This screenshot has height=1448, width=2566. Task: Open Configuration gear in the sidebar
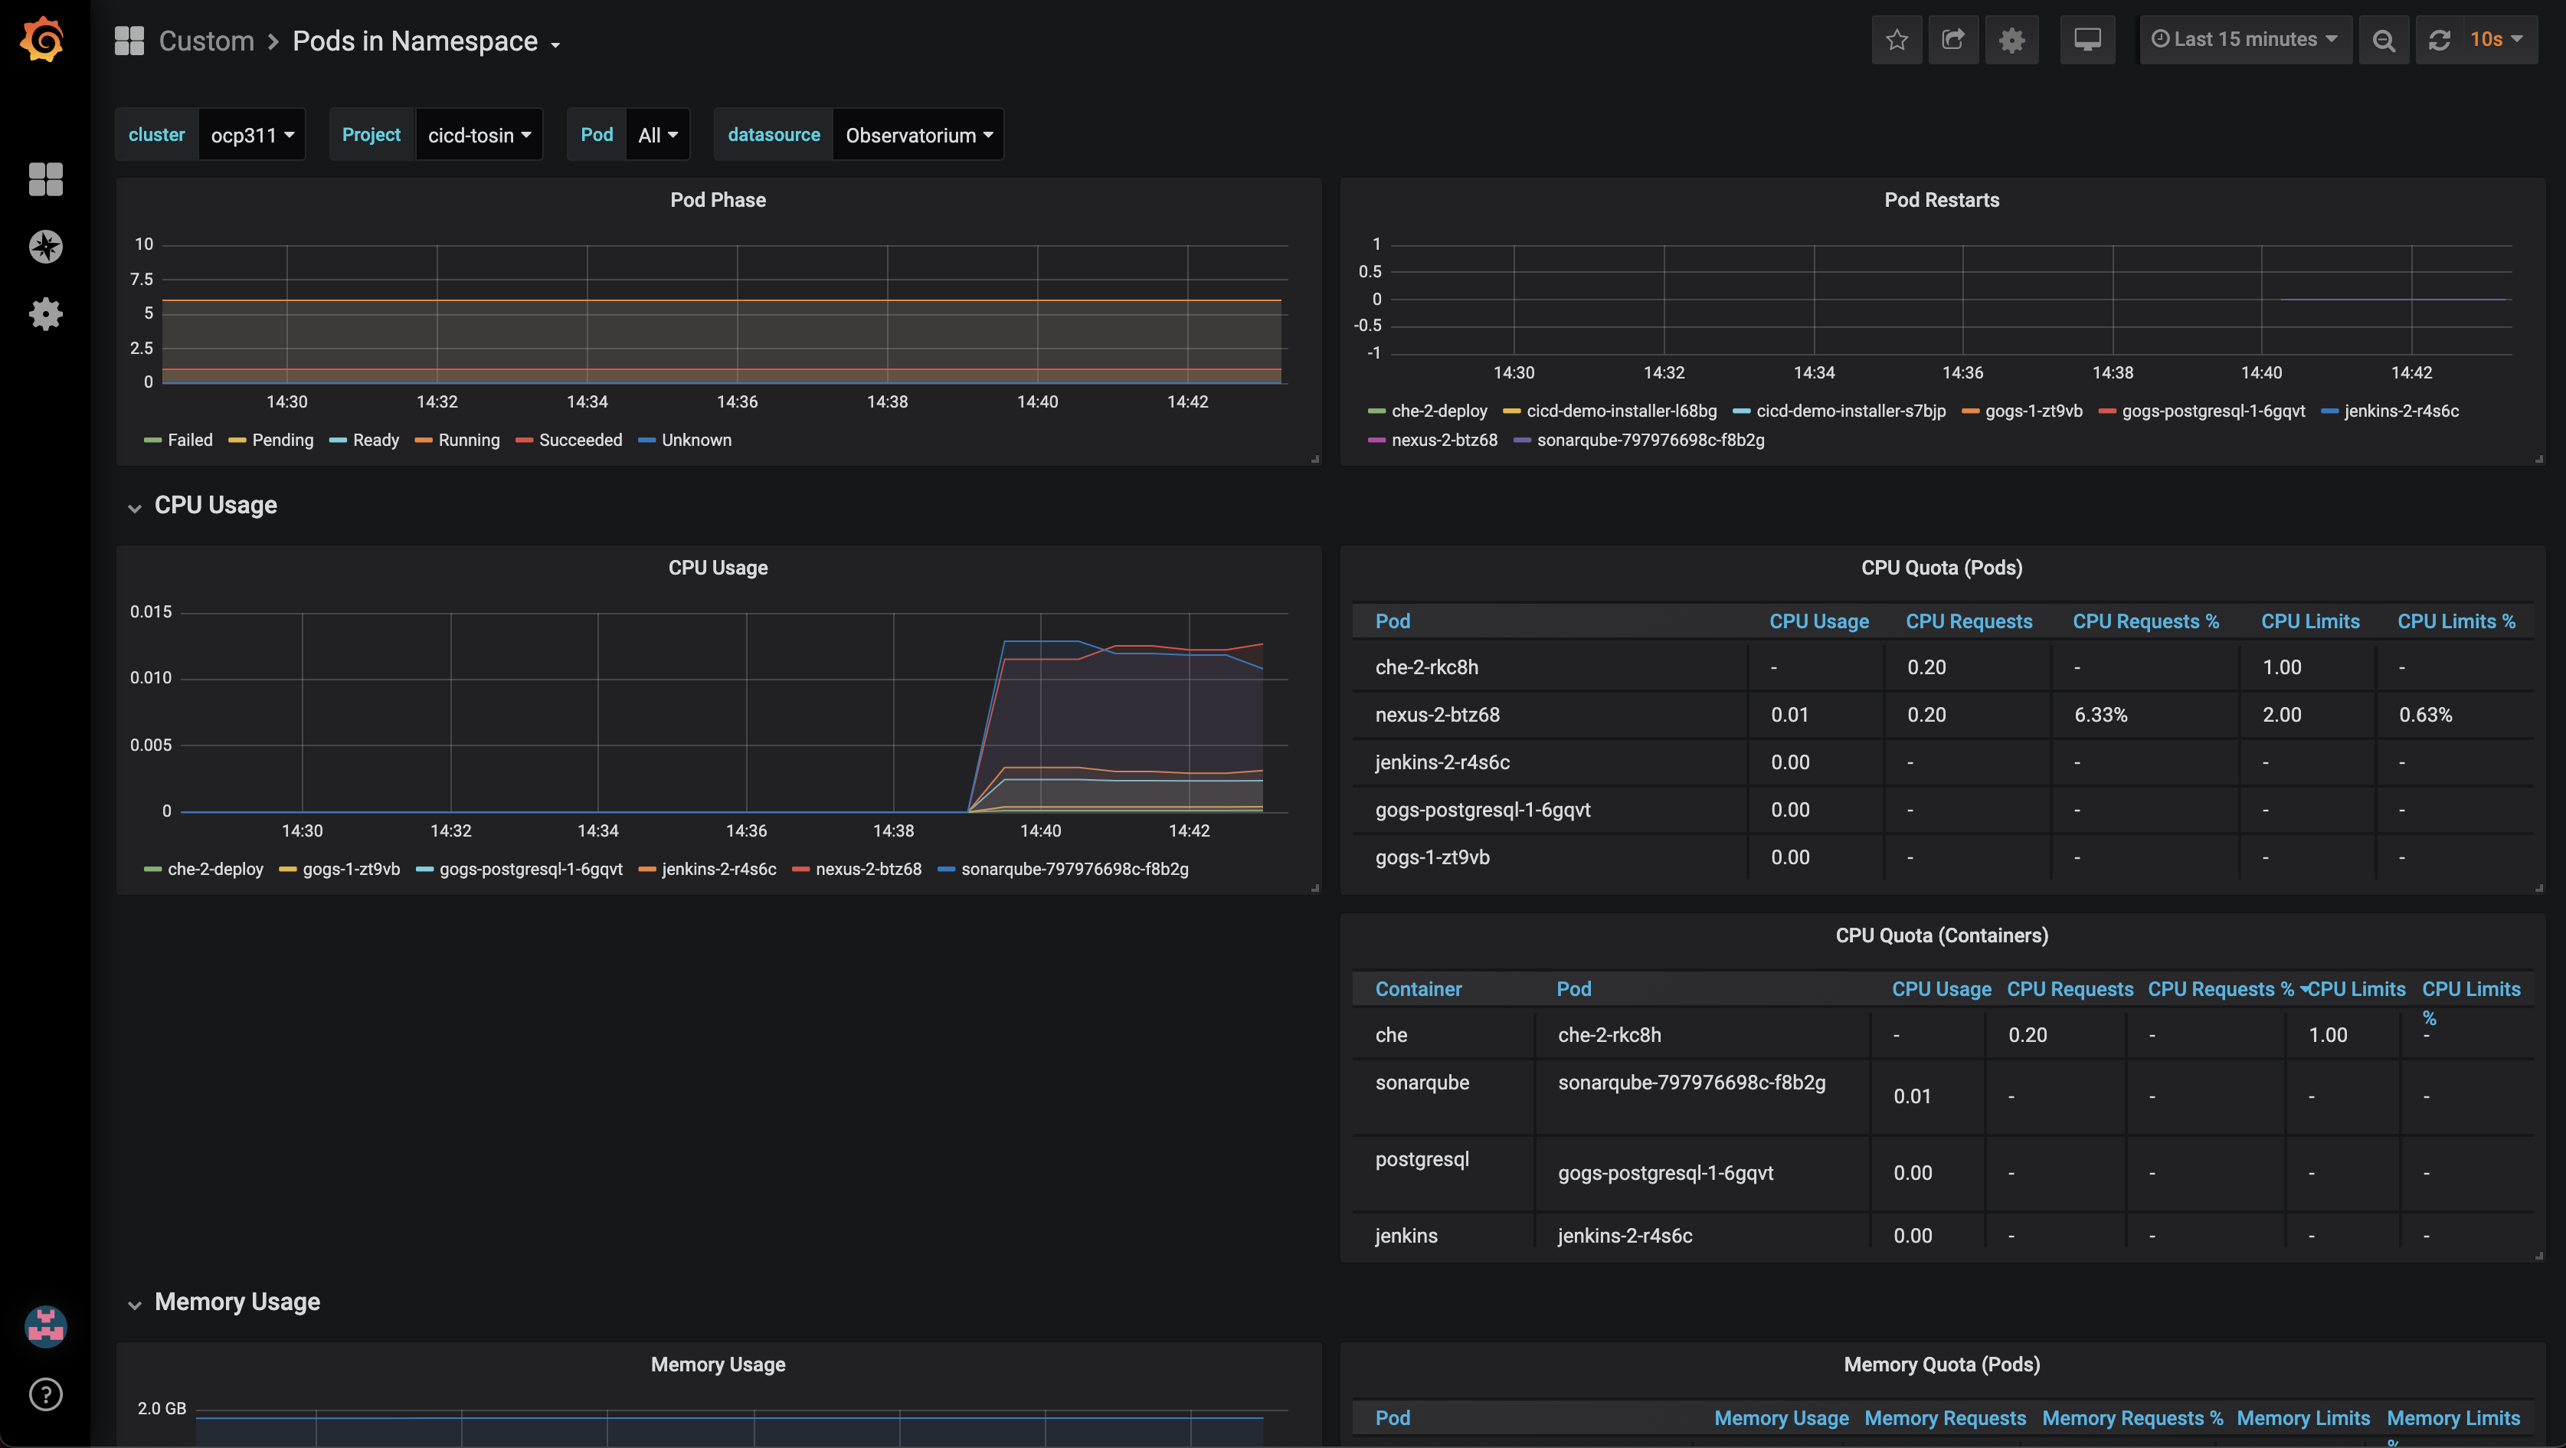coord(46,314)
